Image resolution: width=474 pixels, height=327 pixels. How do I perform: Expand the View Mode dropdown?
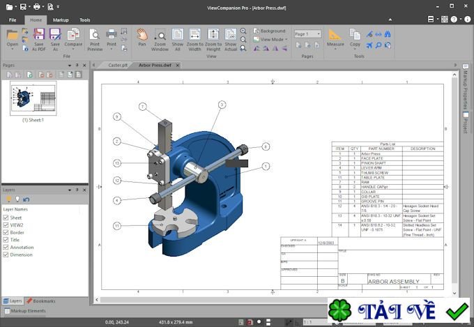272,40
